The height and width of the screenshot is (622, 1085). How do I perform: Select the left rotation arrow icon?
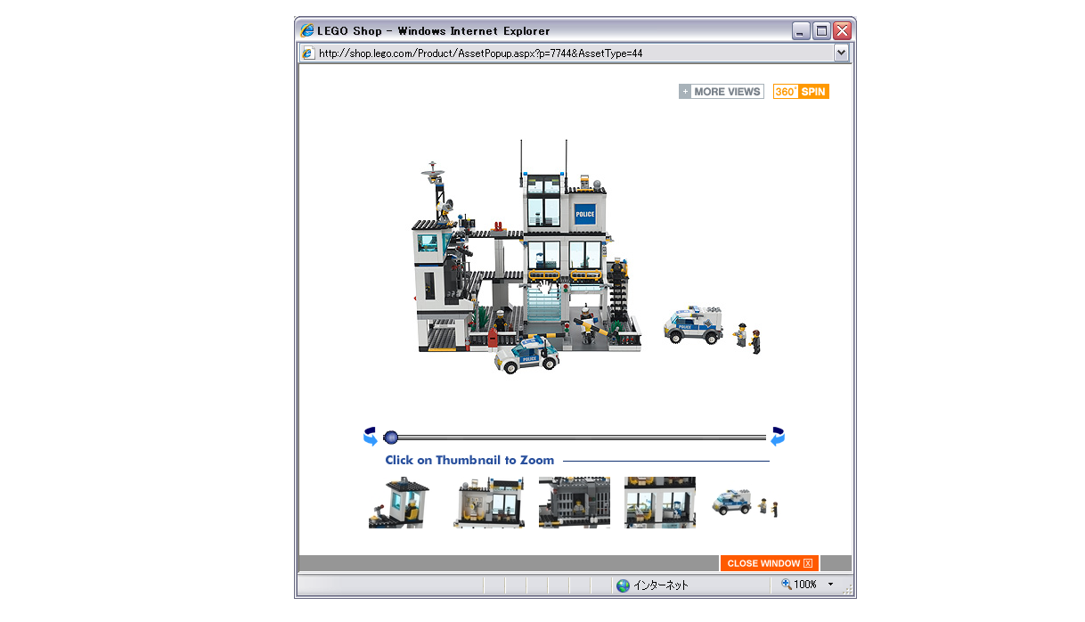tap(369, 436)
